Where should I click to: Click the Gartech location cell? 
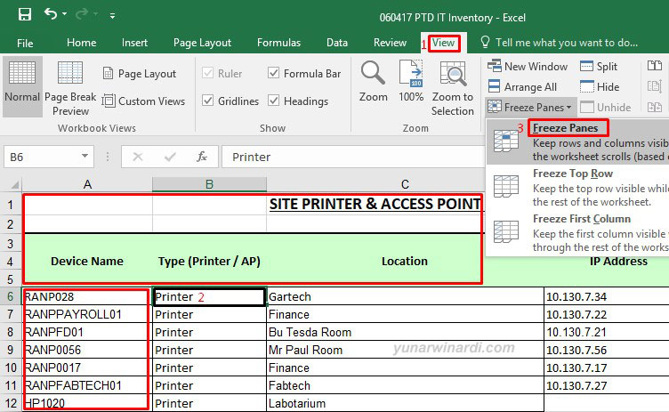[x=405, y=296]
